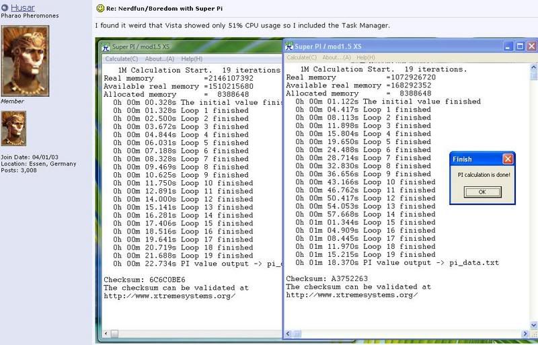
Task: Click the horizontal scroll left arrow in right window
Action: (x=289, y=334)
